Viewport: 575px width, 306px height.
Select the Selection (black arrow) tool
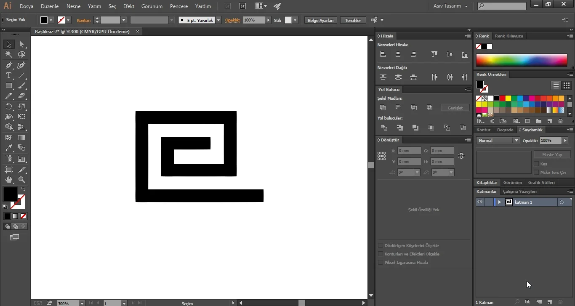9,44
